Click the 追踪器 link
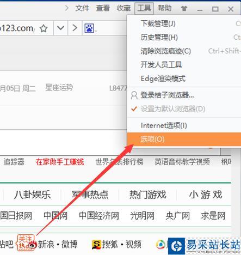 coord(14,162)
